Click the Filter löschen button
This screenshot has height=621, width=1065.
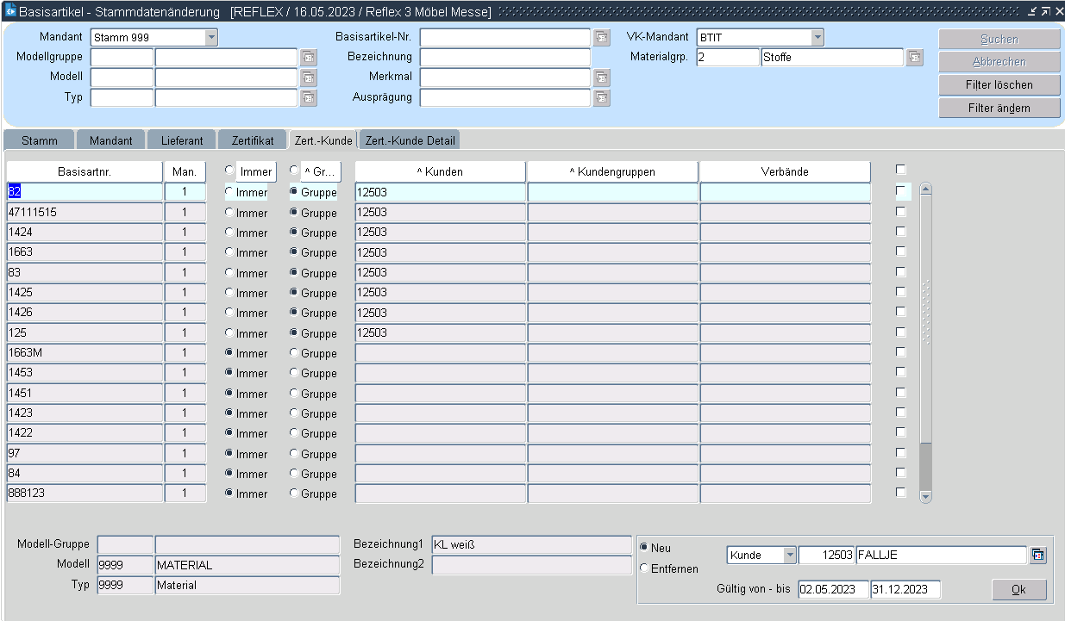click(999, 85)
